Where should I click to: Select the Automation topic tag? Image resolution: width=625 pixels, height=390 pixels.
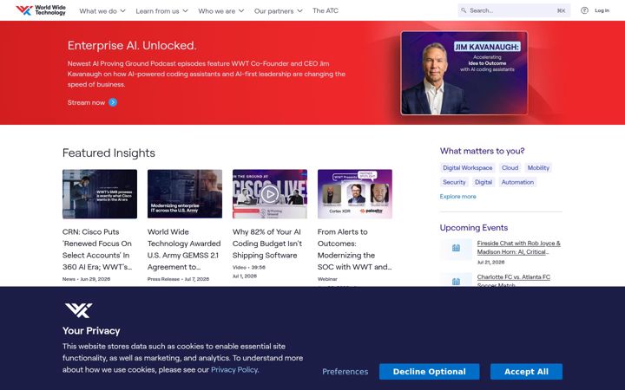517,182
